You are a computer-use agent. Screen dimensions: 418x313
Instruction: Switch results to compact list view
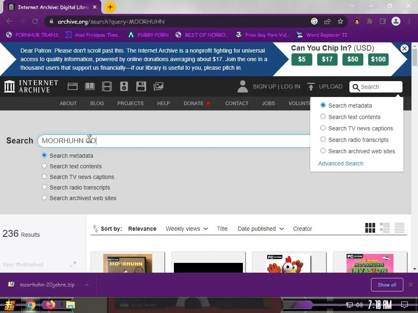(x=400, y=228)
